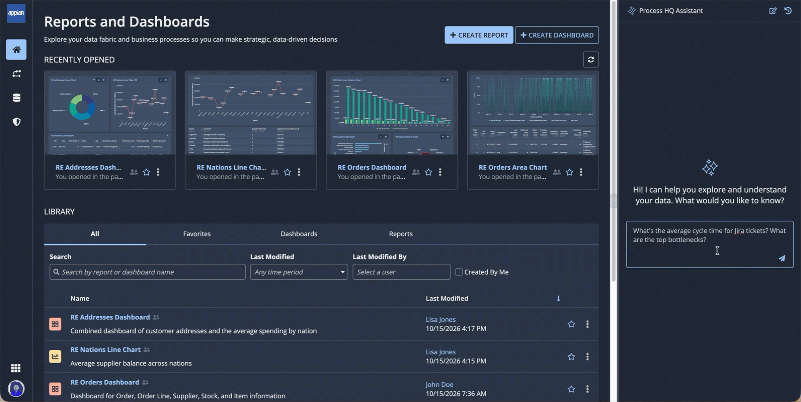Open the John Doe user link
The height and width of the screenshot is (402, 801).
439,384
